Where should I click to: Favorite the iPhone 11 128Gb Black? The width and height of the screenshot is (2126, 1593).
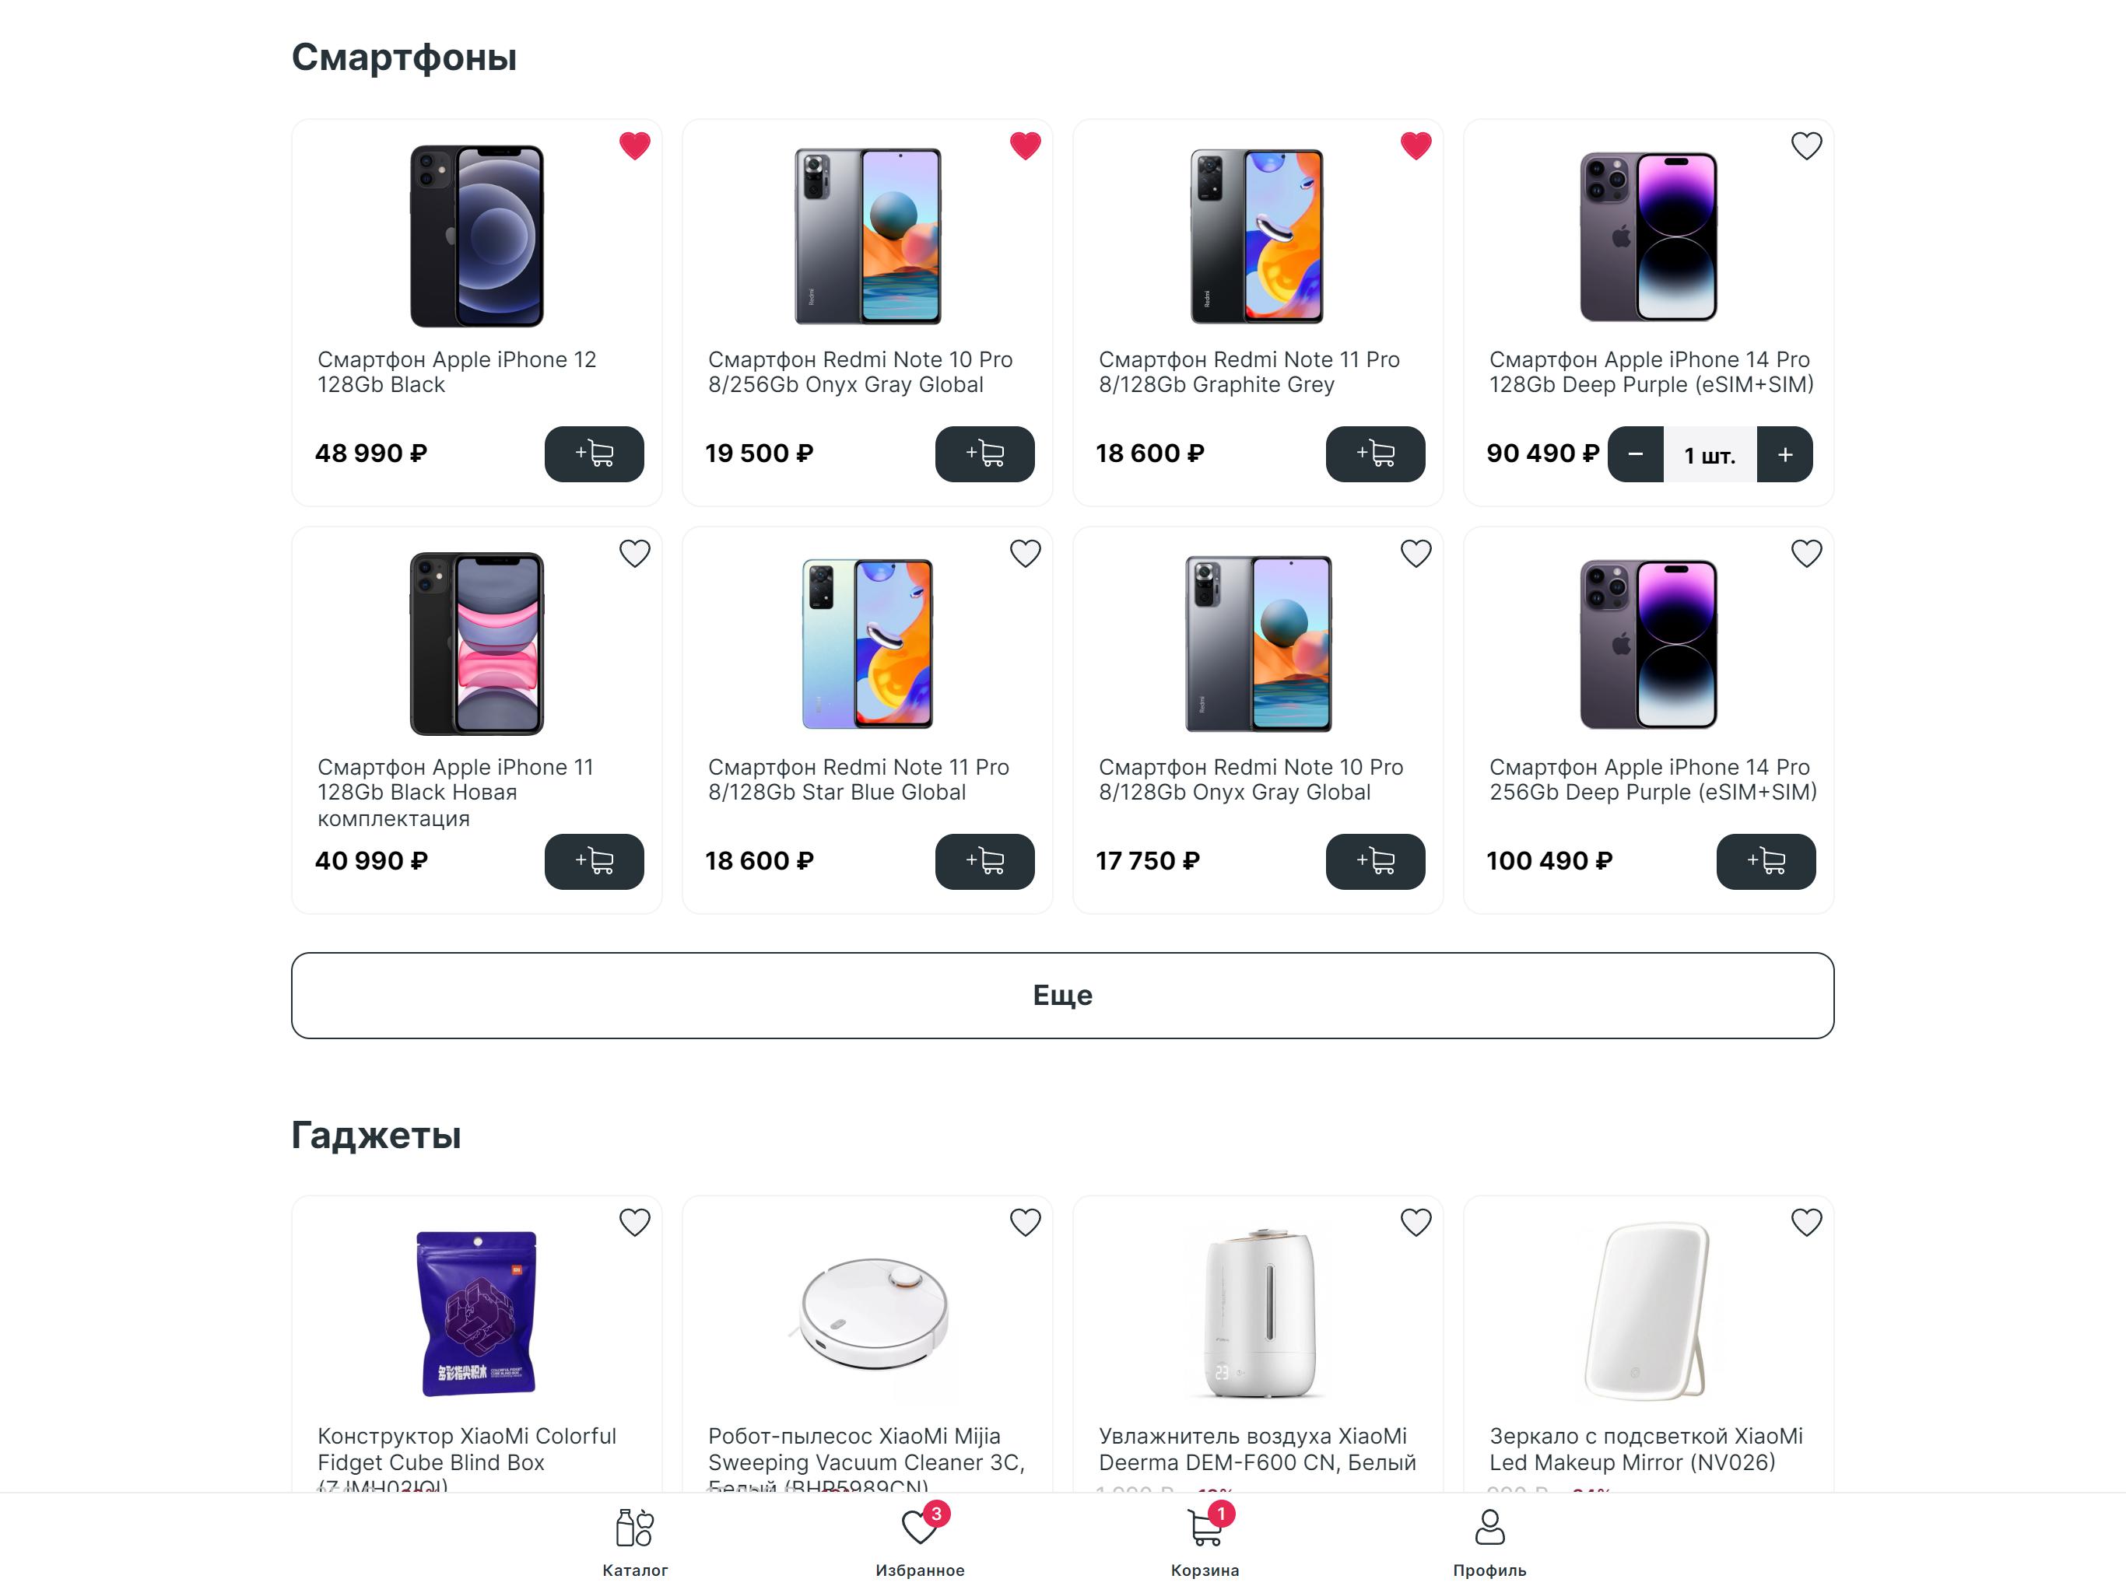634,553
